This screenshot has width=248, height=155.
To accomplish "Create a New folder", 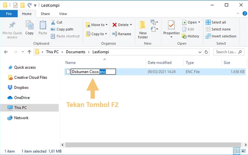I will pyautogui.click(x=143, y=30).
